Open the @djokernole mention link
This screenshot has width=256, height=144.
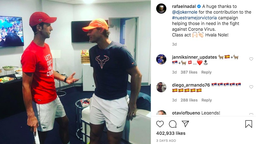185,12
